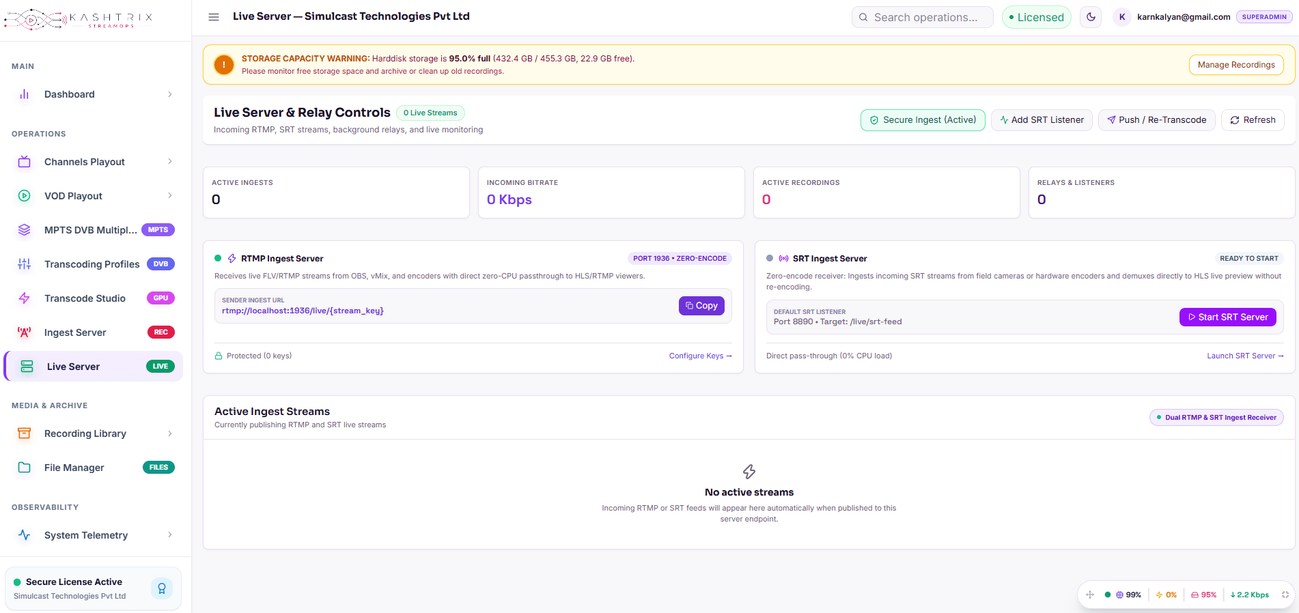
Task: Open Launch SRT Server link
Action: pos(1245,356)
